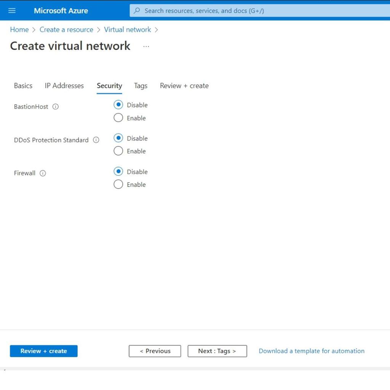Viewport: 390px width, 390px height.
Task: Show info tooltip for Firewall
Action: pyautogui.click(x=43, y=173)
